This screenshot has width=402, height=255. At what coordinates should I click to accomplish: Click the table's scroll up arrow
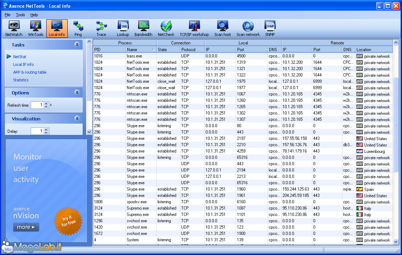click(396, 42)
